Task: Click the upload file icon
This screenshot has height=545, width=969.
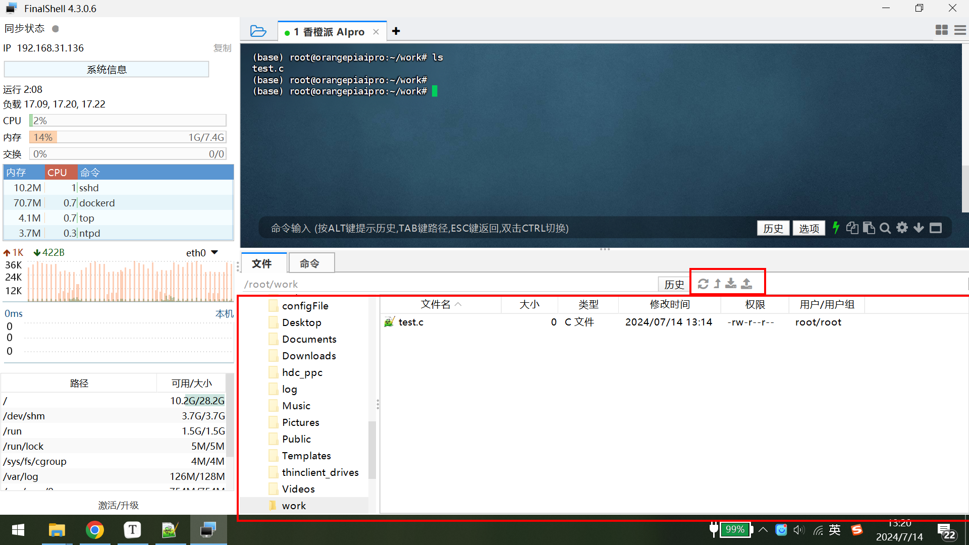Action: 747,284
